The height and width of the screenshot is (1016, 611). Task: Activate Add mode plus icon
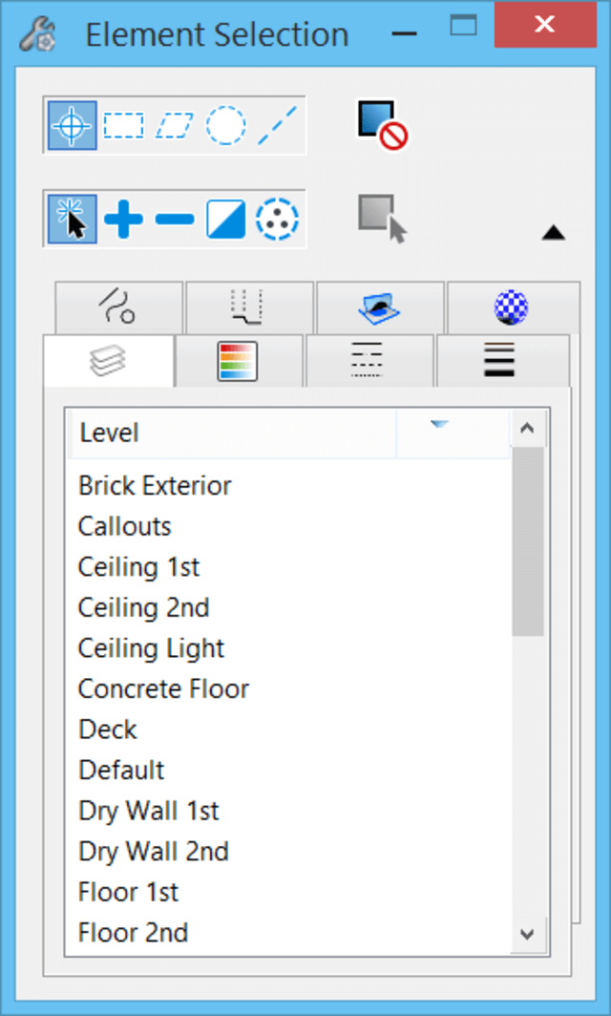pos(123,219)
